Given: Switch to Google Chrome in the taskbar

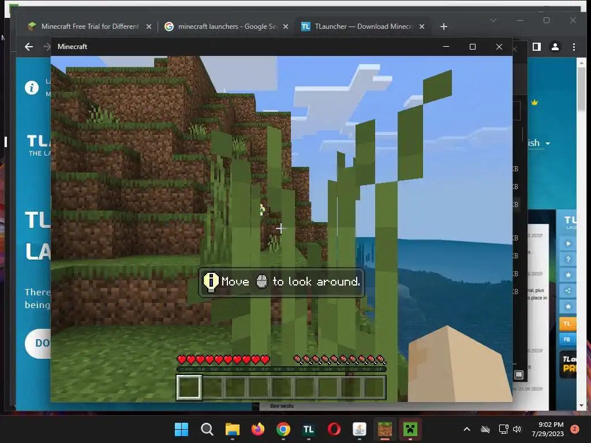Looking at the screenshot, I should tap(283, 429).
